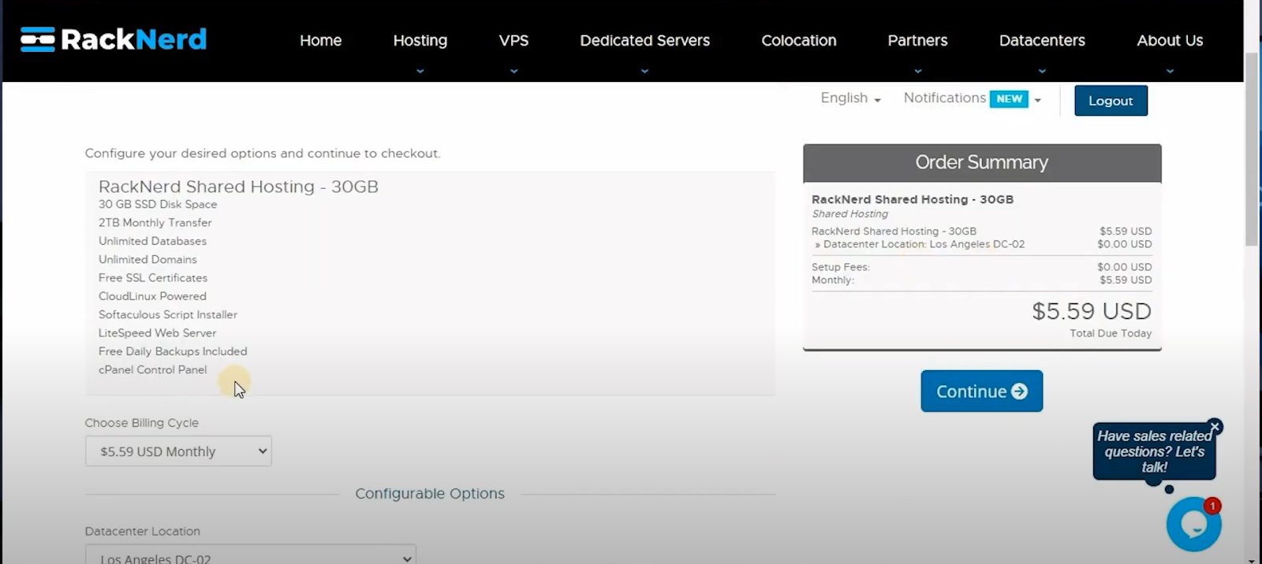Click the Order Summary header

(x=982, y=162)
